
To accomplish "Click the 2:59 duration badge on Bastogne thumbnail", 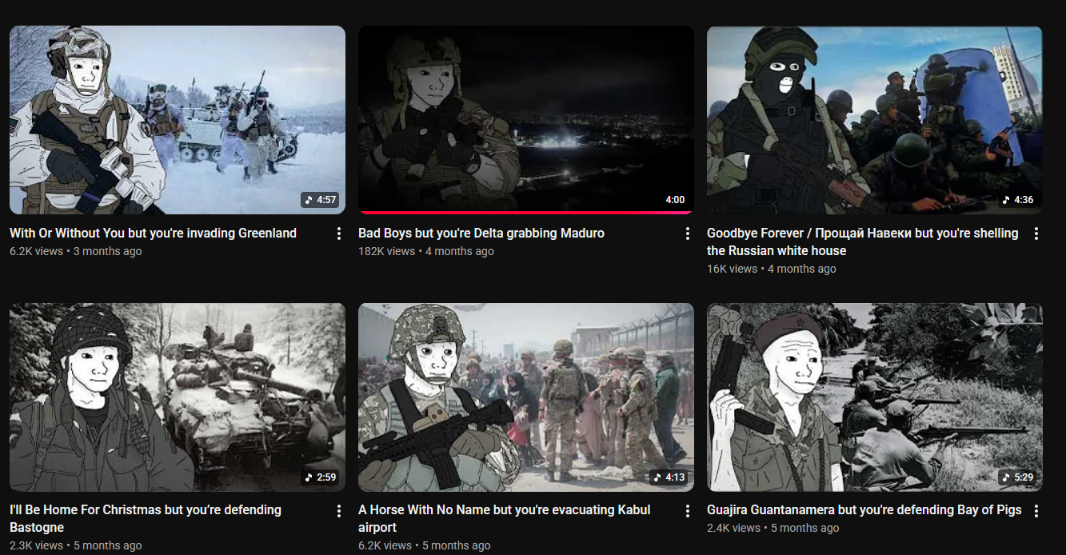I will [x=320, y=477].
